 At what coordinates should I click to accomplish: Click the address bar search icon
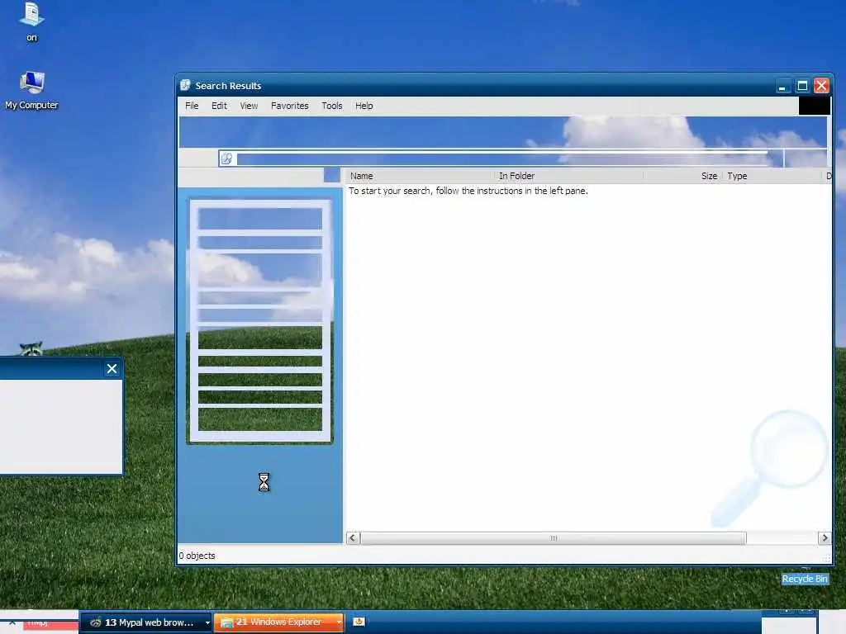(x=227, y=158)
